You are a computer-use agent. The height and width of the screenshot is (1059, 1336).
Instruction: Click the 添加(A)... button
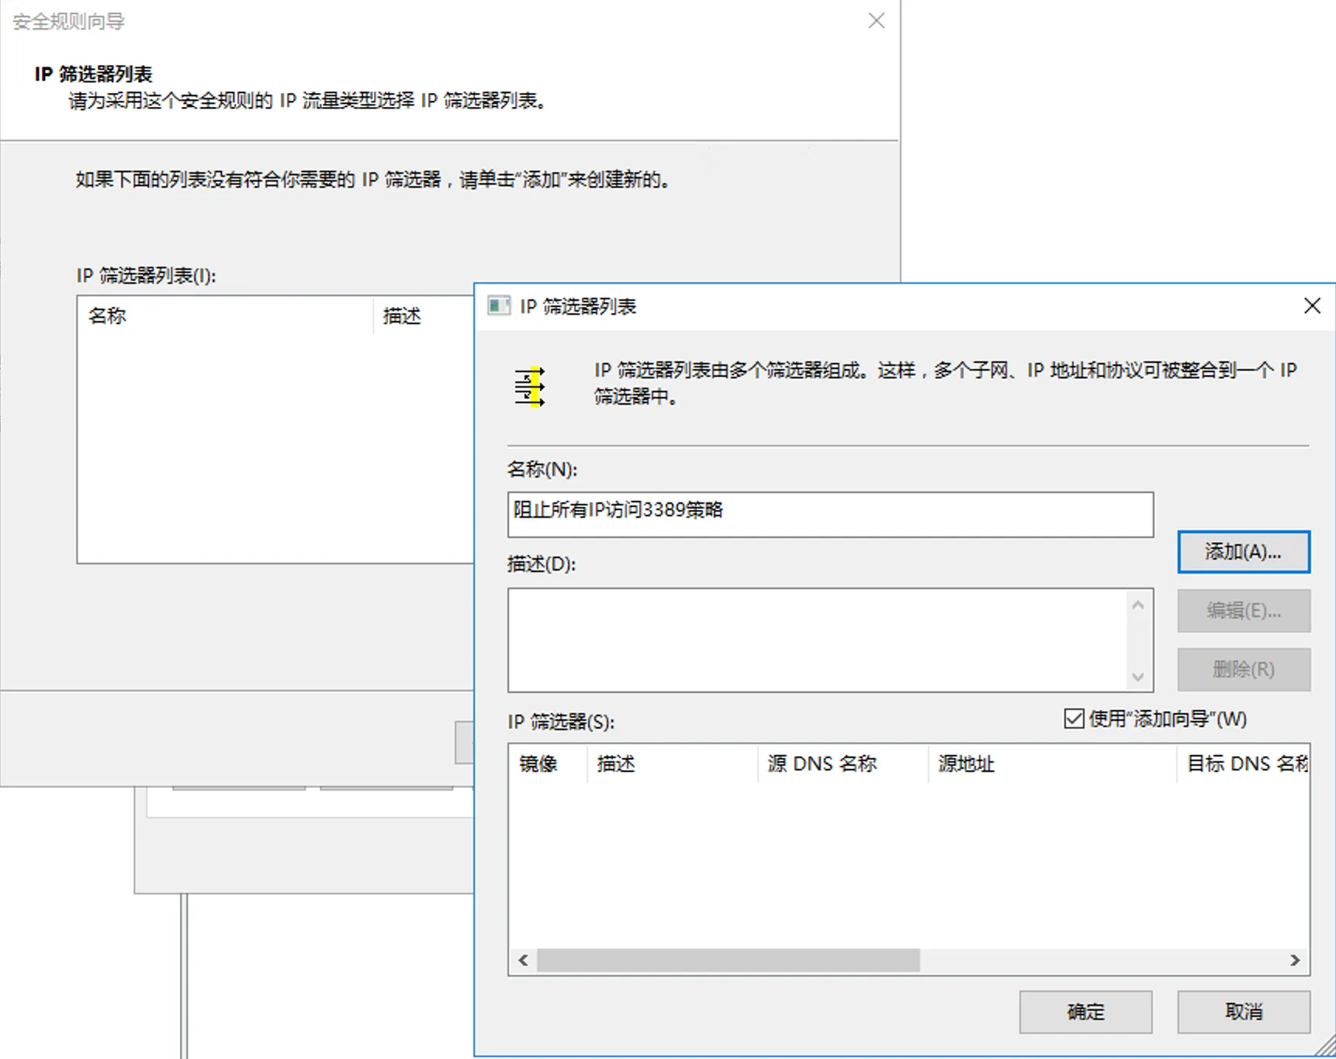(x=1243, y=552)
